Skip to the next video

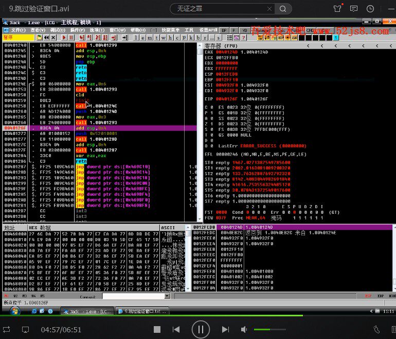click(x=225, y=329)
